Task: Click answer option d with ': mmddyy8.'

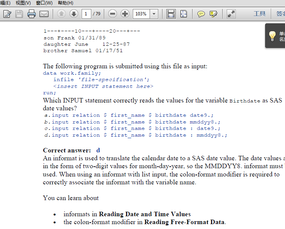Action: pyautogui.click(x=136, y=135)
